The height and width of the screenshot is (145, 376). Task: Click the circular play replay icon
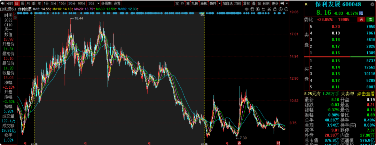point(258,9)
